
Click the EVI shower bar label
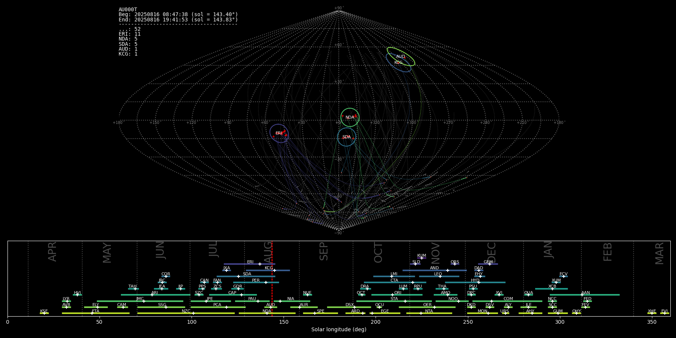coord(665,311)
